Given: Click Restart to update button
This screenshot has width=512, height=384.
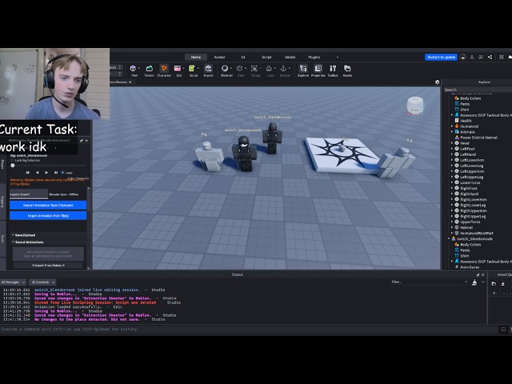Looking at the screenshot, I should (x=441, y=57).
